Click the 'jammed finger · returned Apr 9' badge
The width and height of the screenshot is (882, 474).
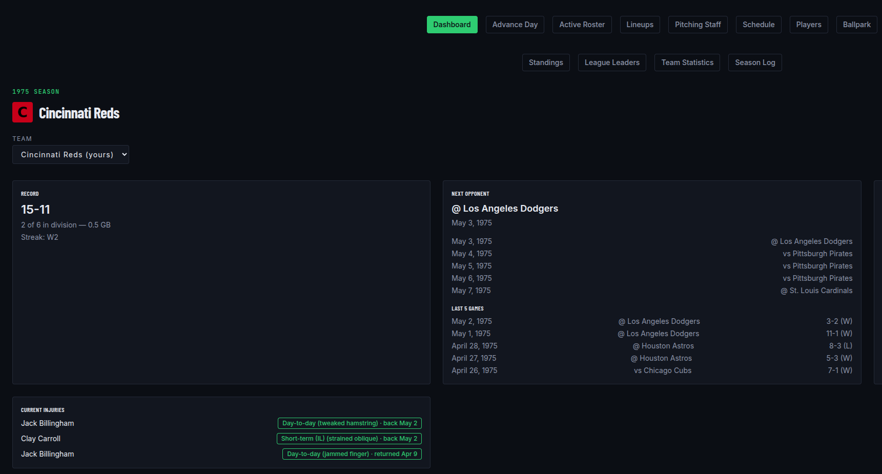352,454
